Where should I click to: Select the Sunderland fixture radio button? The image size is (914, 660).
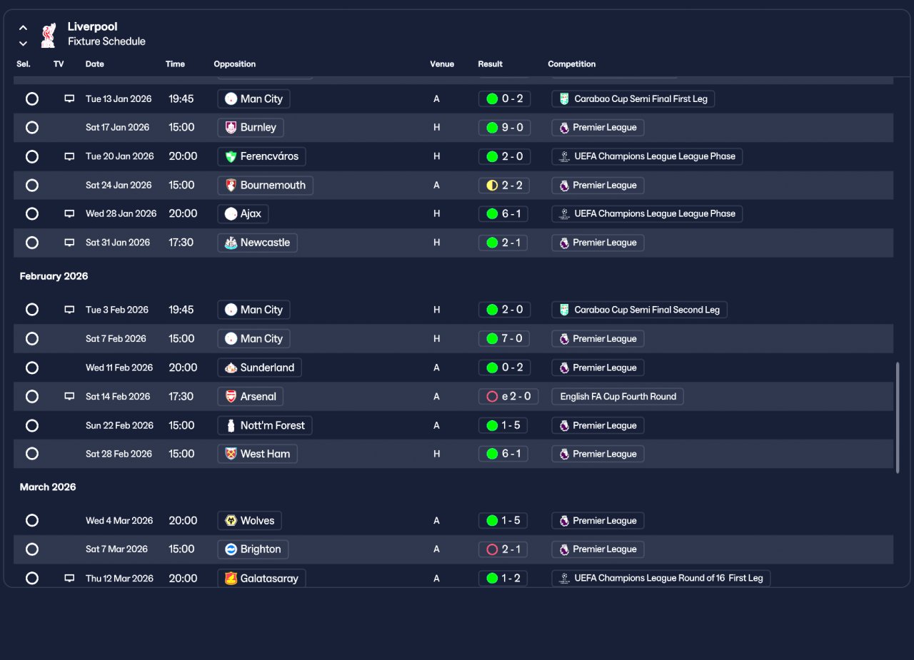[x=32, y=367]
